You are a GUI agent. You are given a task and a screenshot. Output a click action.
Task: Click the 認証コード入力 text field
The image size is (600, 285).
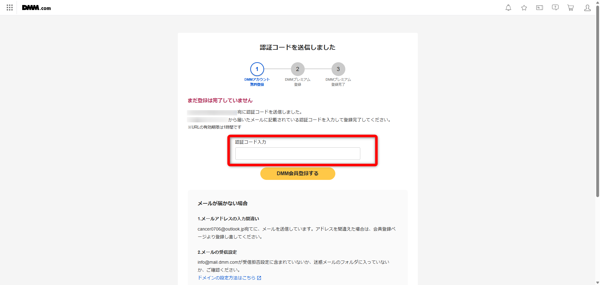point(298,154)
